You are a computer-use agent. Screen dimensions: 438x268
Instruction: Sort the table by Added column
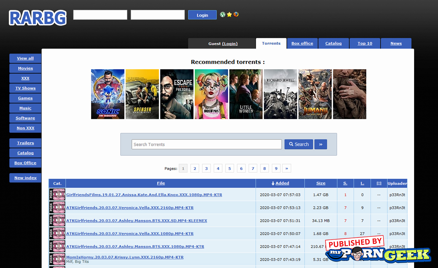click(x=282, y=183)
